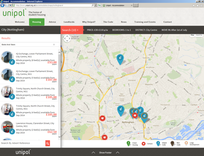204x156 pixels.
Task: Click the results list scrollbar down arrow
Action: coord(59,137)
